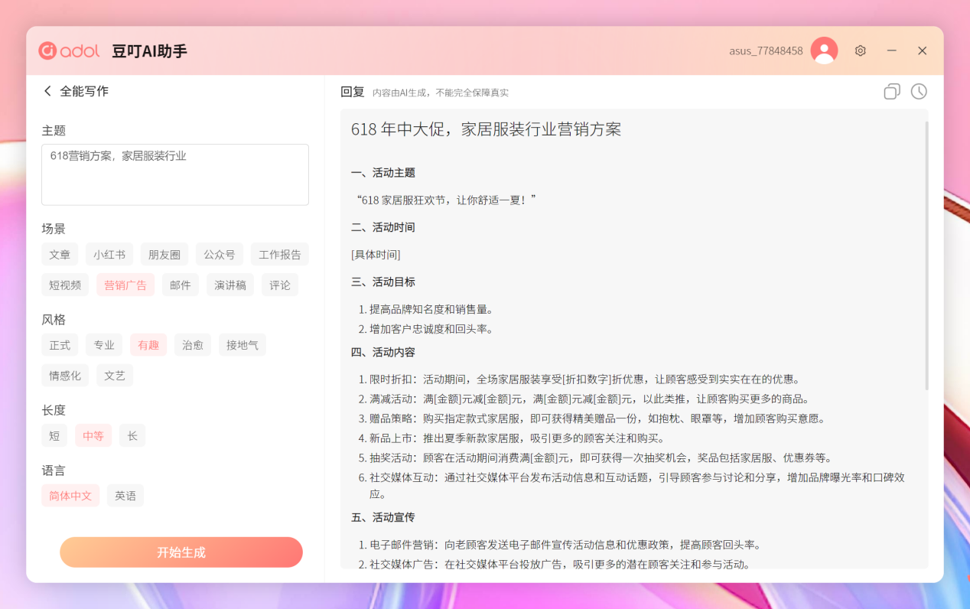Toggle the 有趣 style tag
This screenshot has height=609, width=970.
[x=148, y=345]
